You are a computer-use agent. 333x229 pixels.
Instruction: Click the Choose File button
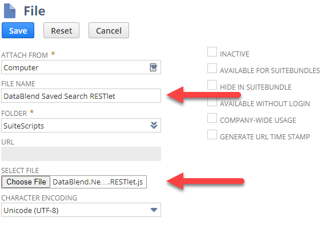(x=26, y=182)
